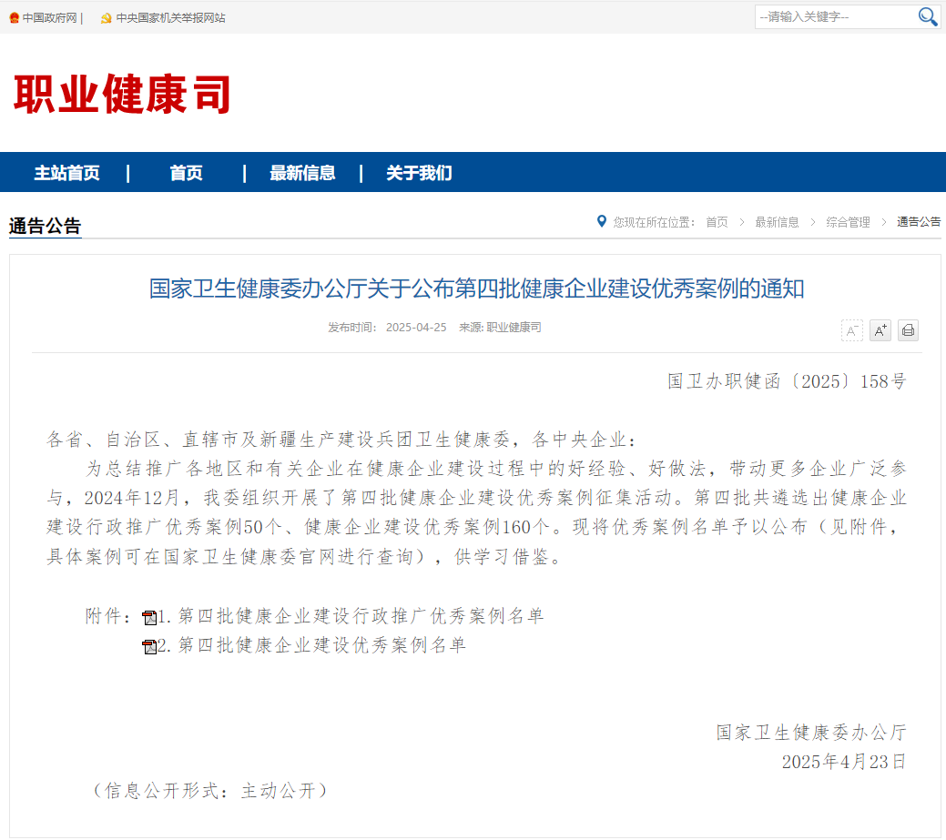The width and height of the screenshot is (946, 840).
Task: Download 第四批健康企业建设行政推广优秀案例名单 attachment
Action: [360, 617]
